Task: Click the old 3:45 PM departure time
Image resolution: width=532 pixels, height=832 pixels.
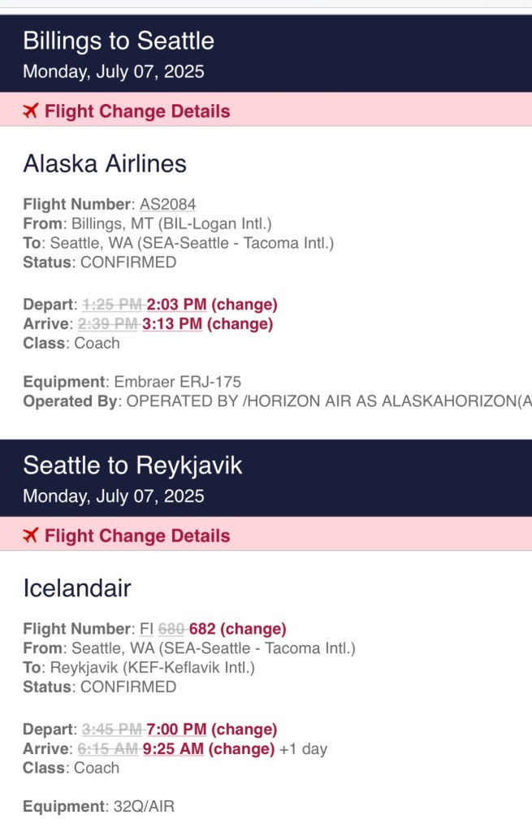Action: 112,730
